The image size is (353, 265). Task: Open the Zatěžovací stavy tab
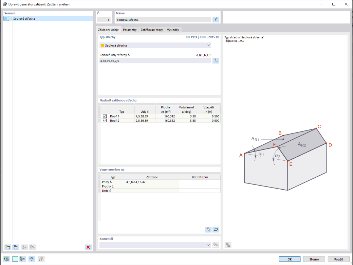click(152, 30)
